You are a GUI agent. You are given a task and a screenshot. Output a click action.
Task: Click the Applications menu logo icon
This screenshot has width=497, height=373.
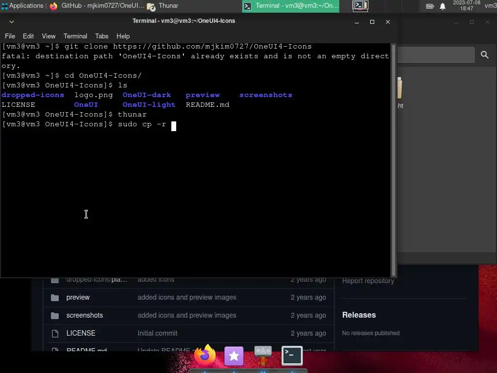tap(4, 6)
